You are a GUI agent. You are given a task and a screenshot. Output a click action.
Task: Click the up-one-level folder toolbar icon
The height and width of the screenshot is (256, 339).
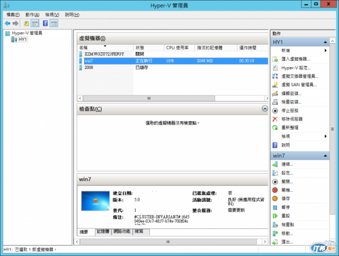coord(27,23)
